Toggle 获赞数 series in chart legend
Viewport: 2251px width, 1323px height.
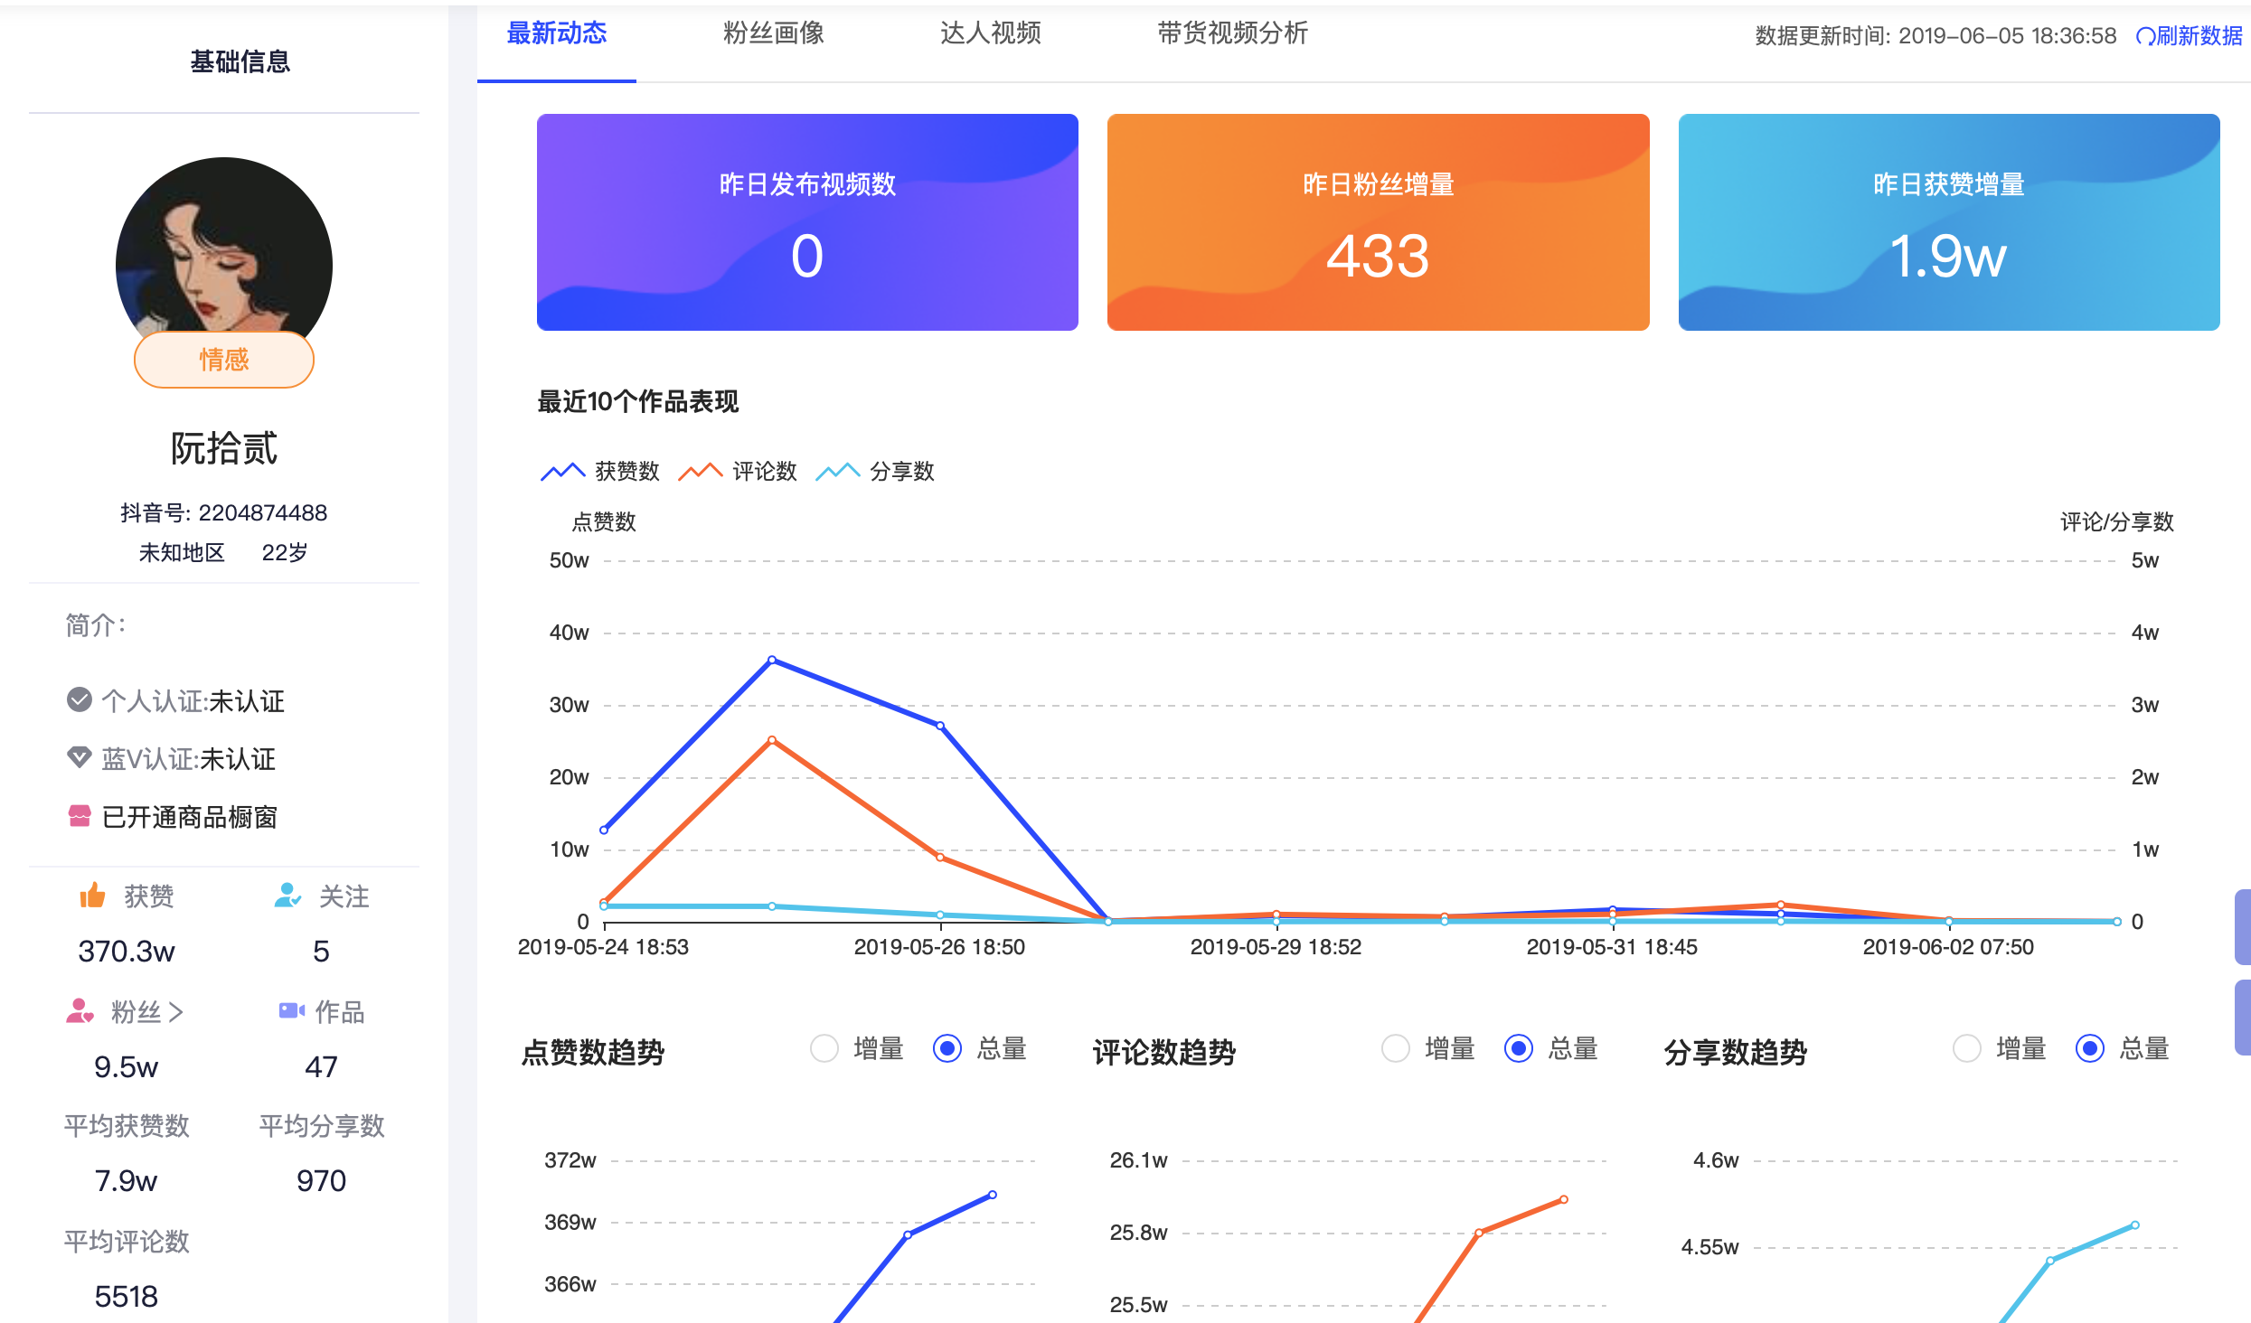tap(600, 471)
